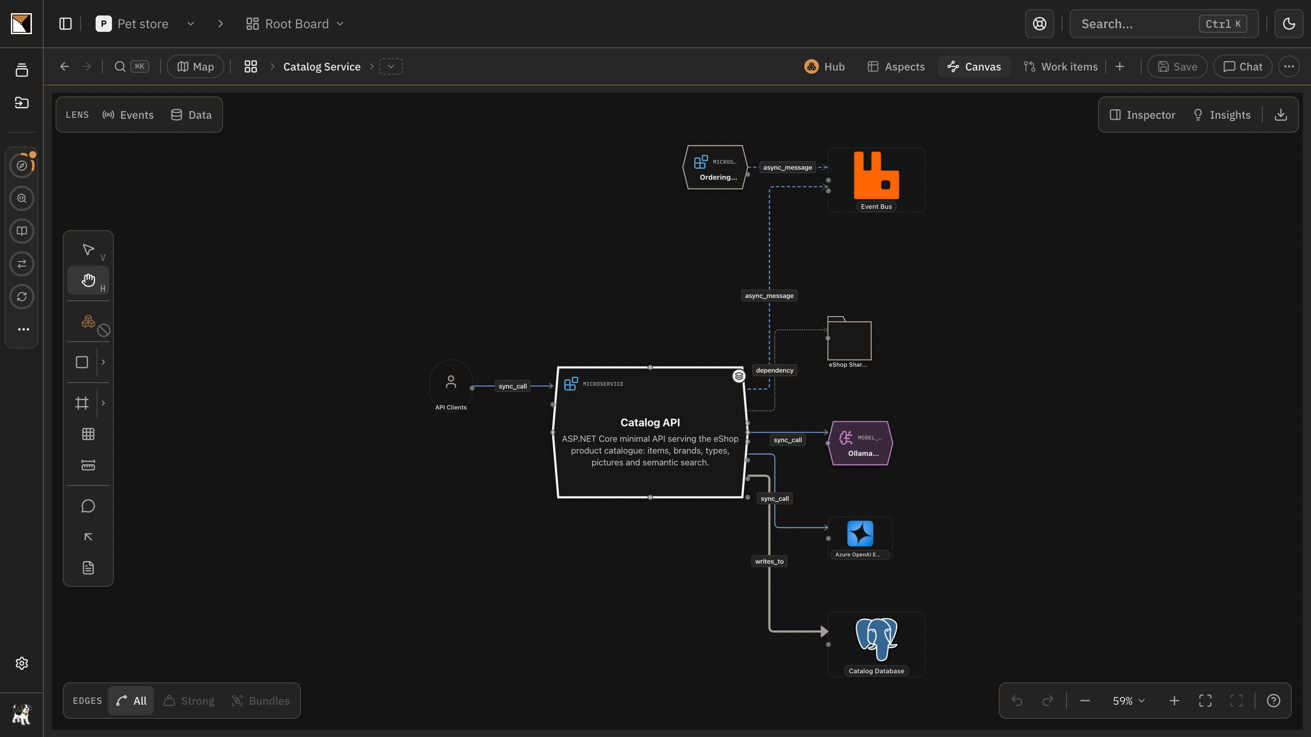The width and height of the screenshot is (1311, 737).
Task: Click the Save button
Action: click(1177, 66)
